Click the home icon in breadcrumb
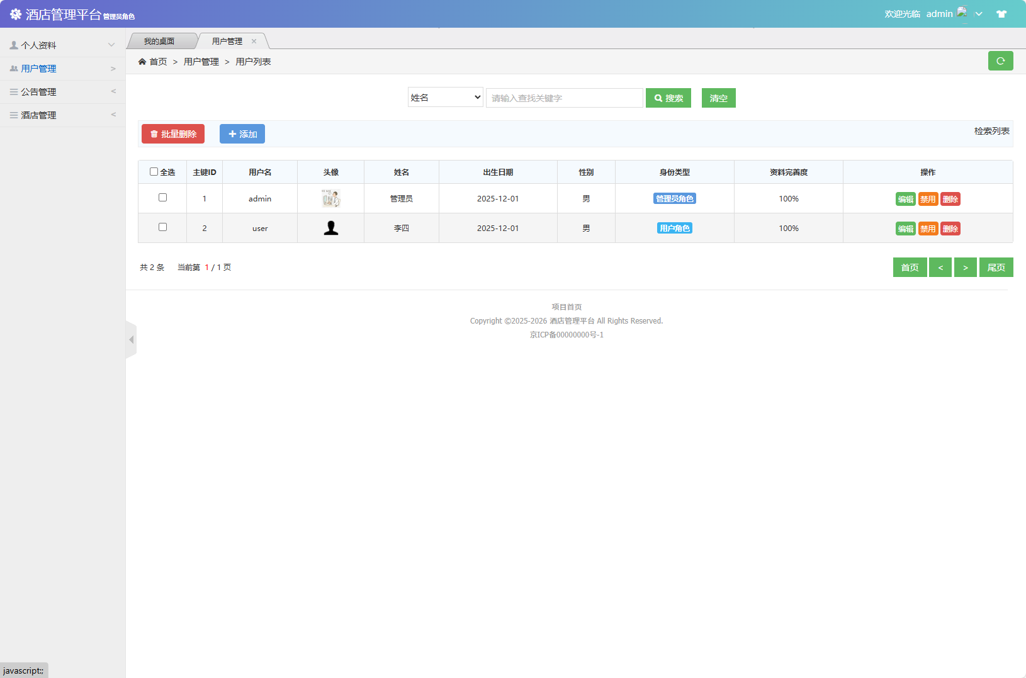The image size is (1026, 678). 144,61
